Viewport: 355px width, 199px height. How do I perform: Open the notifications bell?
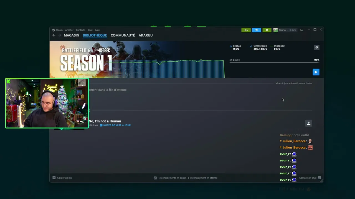[267, 30]
